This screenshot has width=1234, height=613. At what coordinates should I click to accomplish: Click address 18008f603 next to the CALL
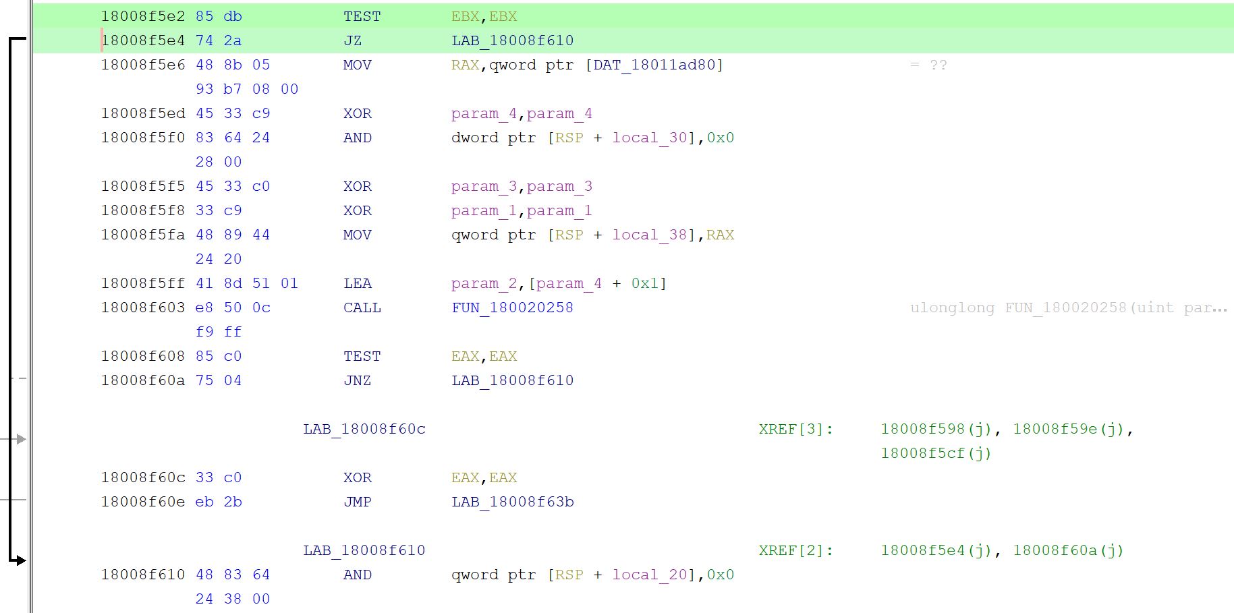(x=142, y=308)
